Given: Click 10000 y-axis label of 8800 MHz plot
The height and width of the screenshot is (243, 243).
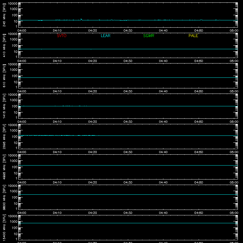Looking at the screenshot, I should pyautogui.click(x=13, y=186).
